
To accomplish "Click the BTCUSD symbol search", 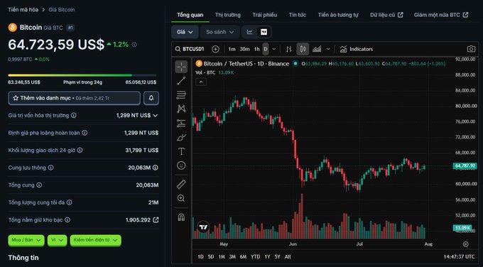I will click(x=190, y=49).
